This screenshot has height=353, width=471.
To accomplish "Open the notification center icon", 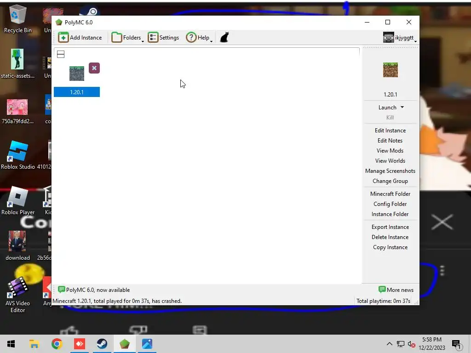I will [457, 344].
